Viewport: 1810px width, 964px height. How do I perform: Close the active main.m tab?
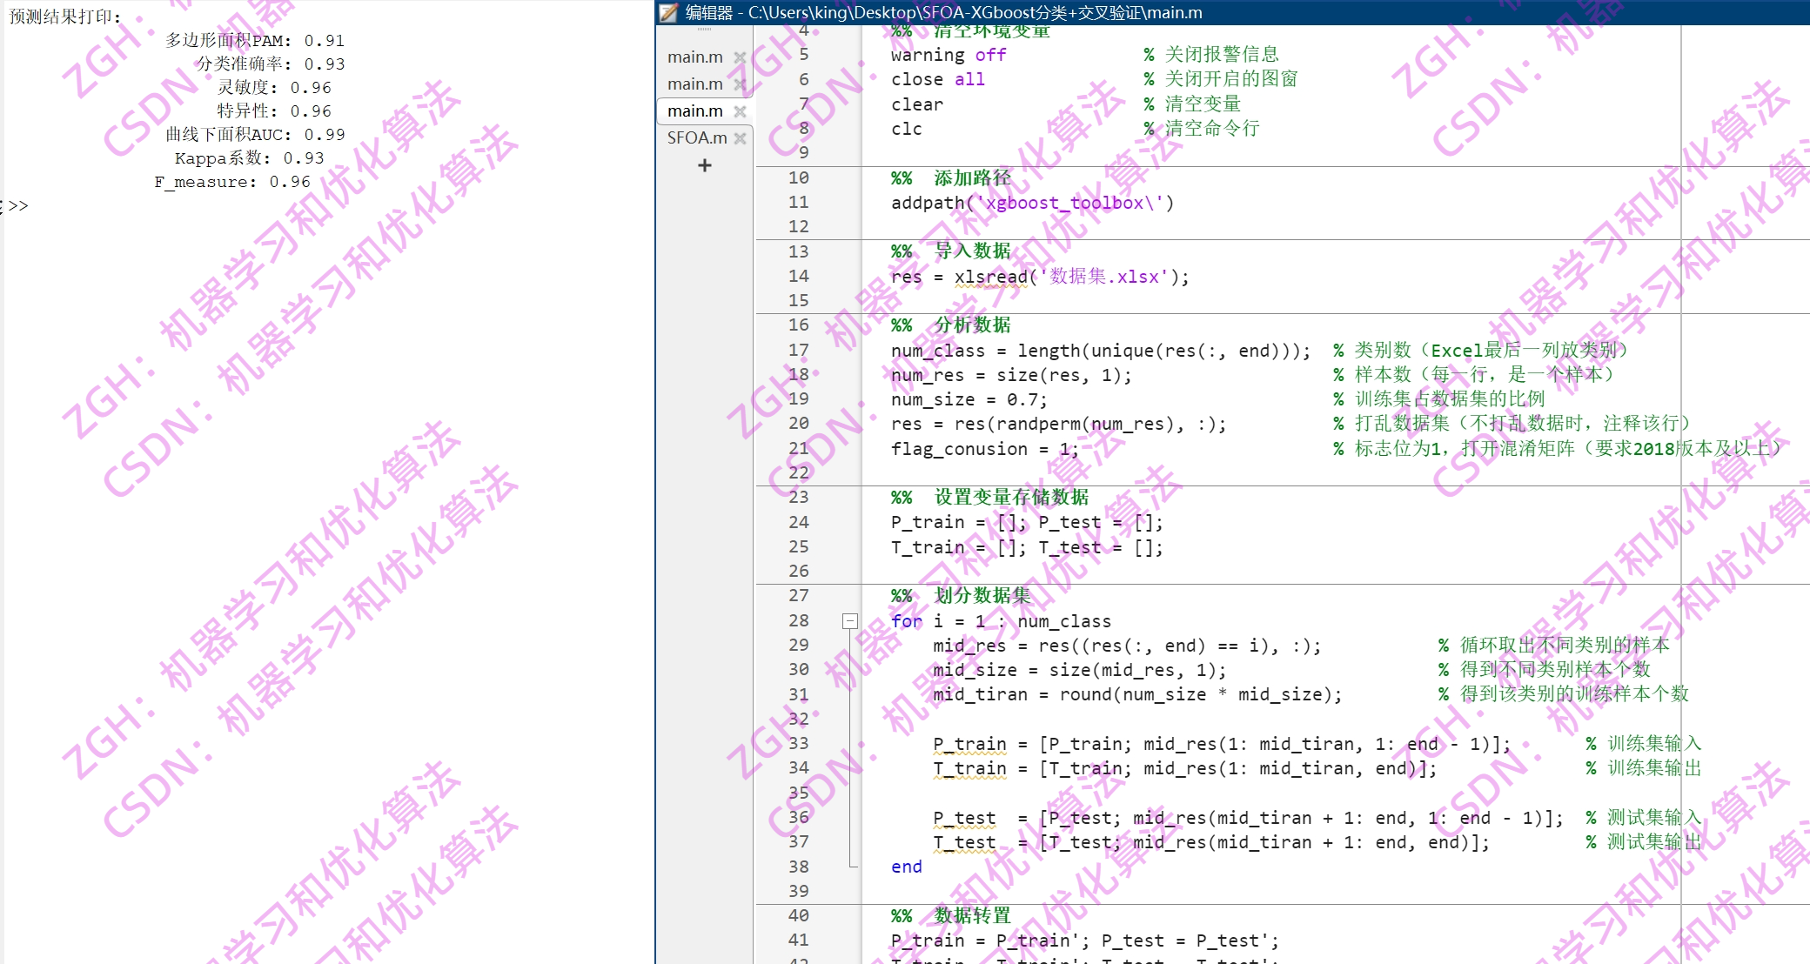coord(741,110)
